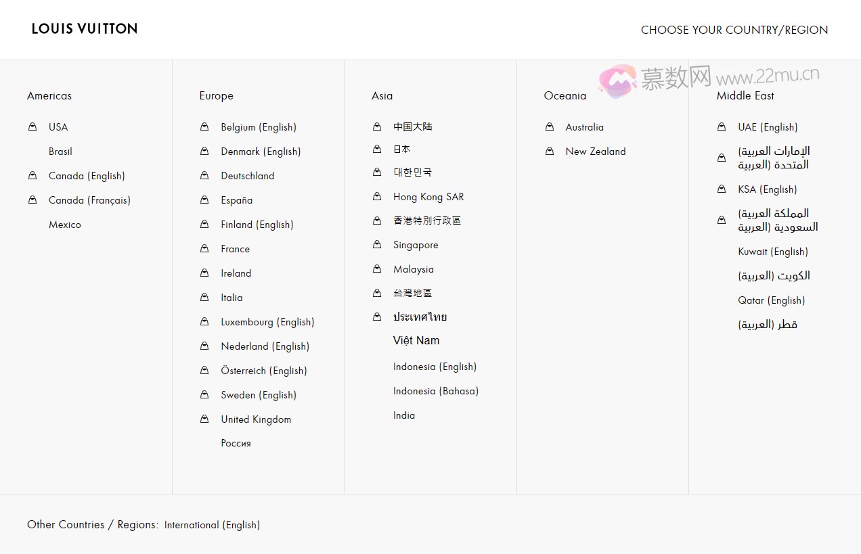
Task: Select Indonesia (Bahasa) option
Action: pyautogui.click(x=435, y=391)
